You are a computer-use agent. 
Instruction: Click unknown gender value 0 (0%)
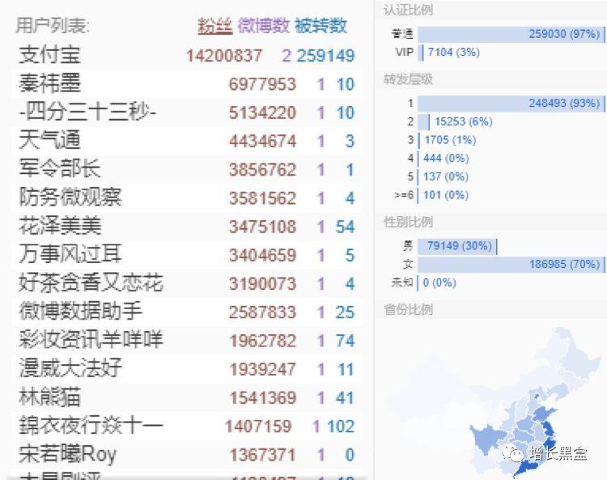pos(439,282)
